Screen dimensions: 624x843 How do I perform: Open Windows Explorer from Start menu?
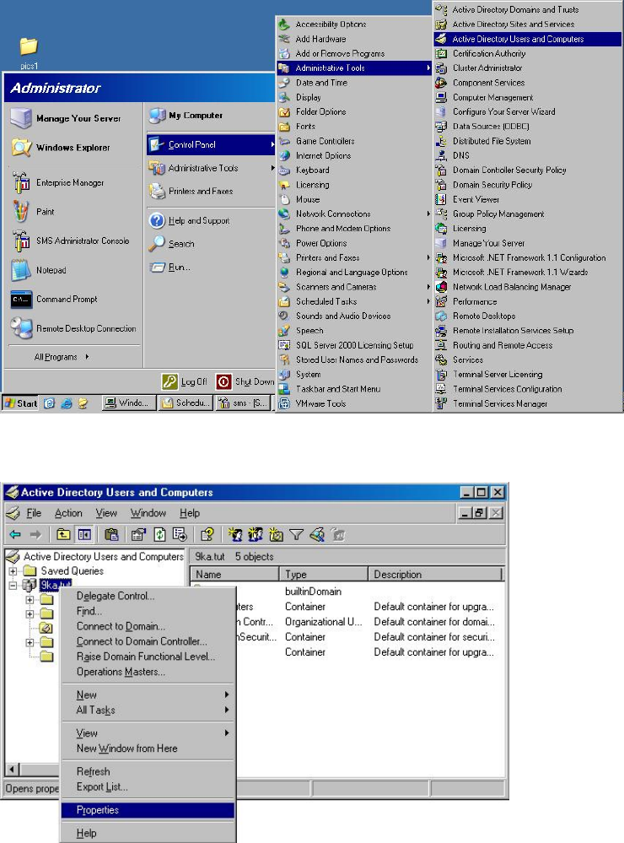(74, 148)
